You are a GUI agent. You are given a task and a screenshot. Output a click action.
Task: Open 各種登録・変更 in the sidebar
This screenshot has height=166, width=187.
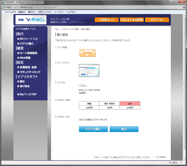pyautogui.click(x=27, y=67)
